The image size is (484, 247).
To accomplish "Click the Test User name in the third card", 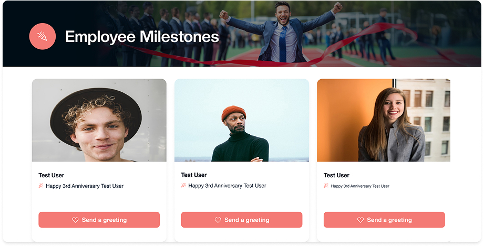I will click(336, 175).
